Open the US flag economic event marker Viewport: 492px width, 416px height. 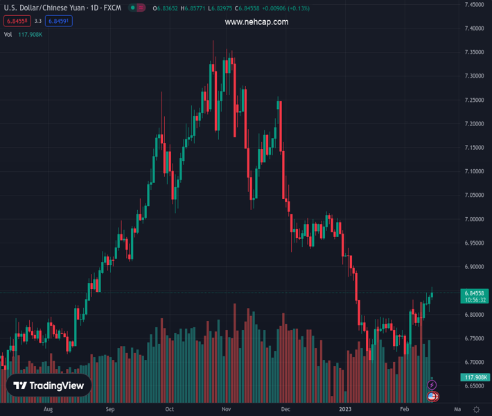tap(432, 397)
